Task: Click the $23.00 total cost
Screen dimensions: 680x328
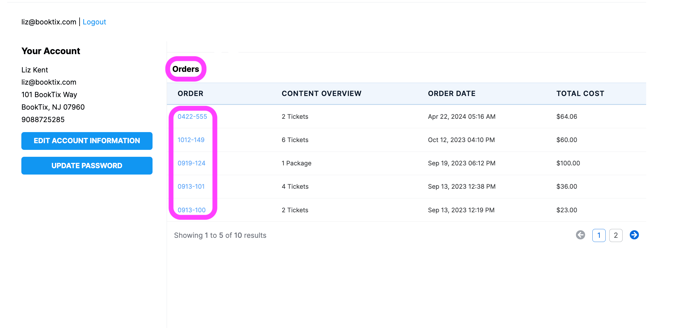Action: 567,210
